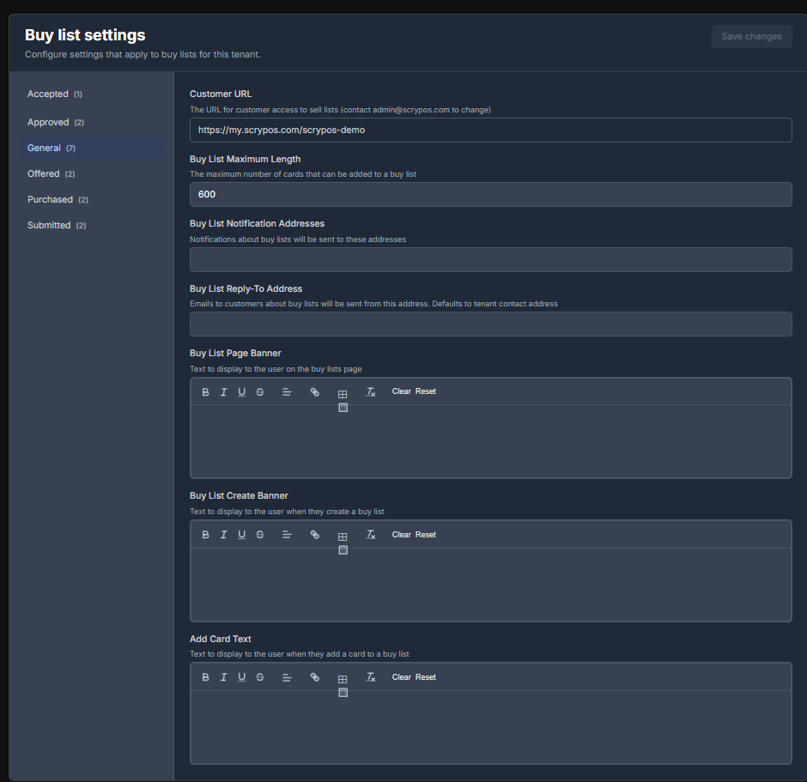The height and width of the screenshot is (782, 807).
Task: Click clear formatting icon in Page Banner editor
Action: pyautogui.click(x=371, y=392)
